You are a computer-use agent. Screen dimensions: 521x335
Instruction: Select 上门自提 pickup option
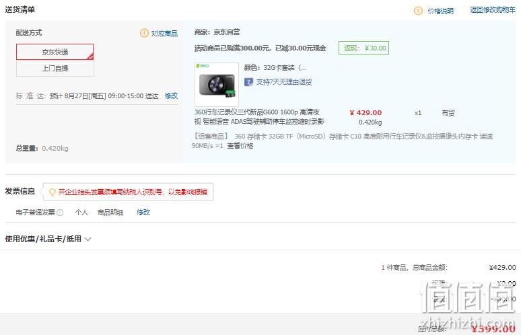coord(55,69)
